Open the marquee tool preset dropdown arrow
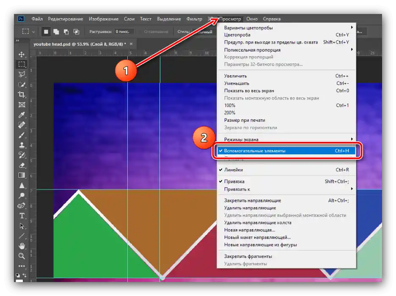This screenshot has width=396, height=296. pyautogui.click(x=33, y=32)
